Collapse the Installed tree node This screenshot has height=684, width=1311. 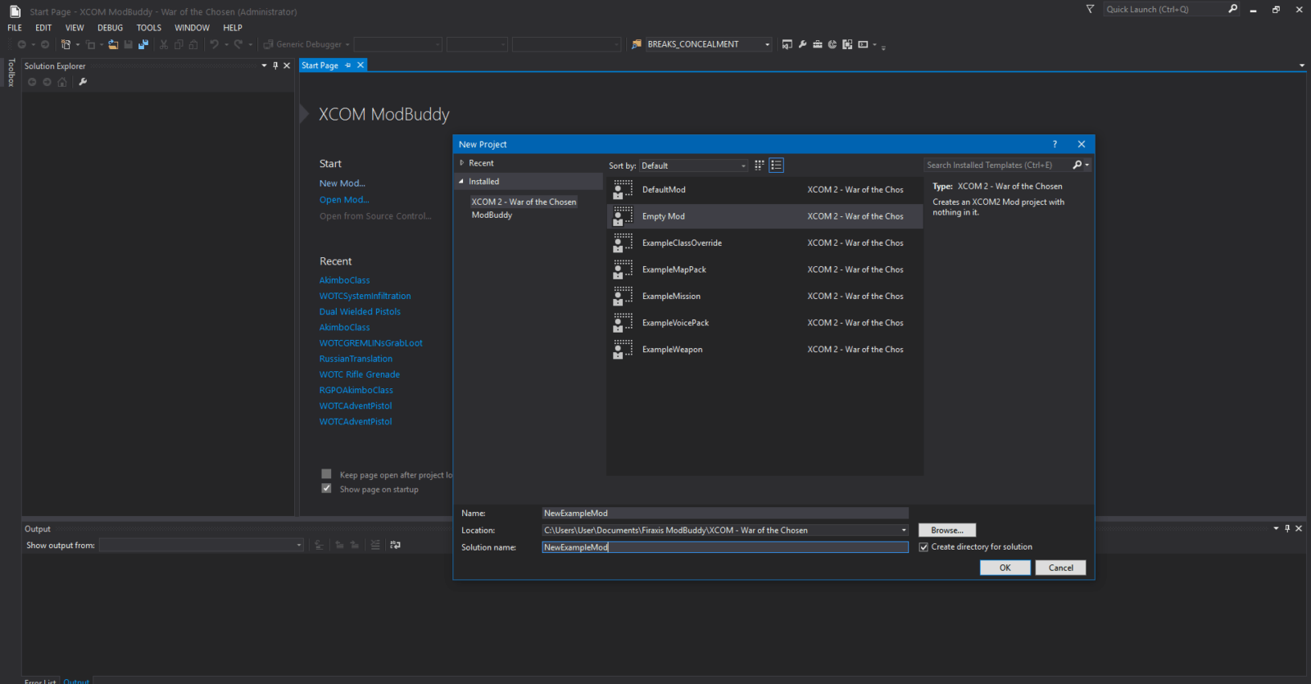click(x=461, y=182)
